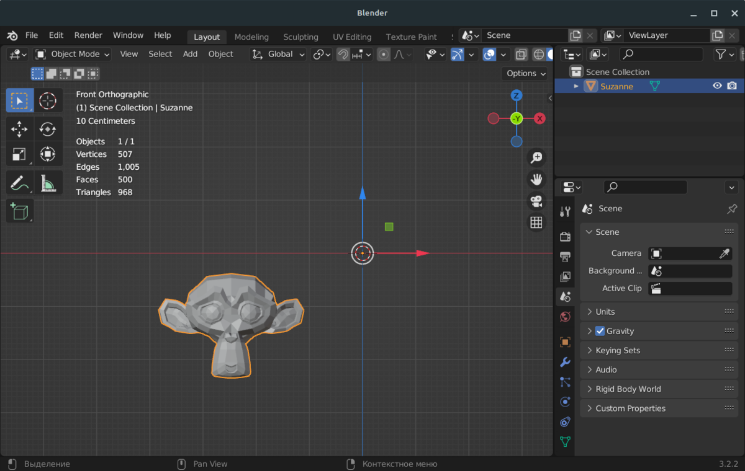Activate the Add Cube tool
Viewport: 745px width, 471px height.
[19, 211]
